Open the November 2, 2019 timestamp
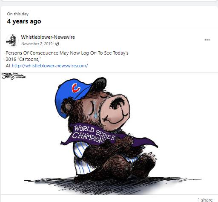The height and width of the screenshot is (202, 218). (x=37, y=43)
